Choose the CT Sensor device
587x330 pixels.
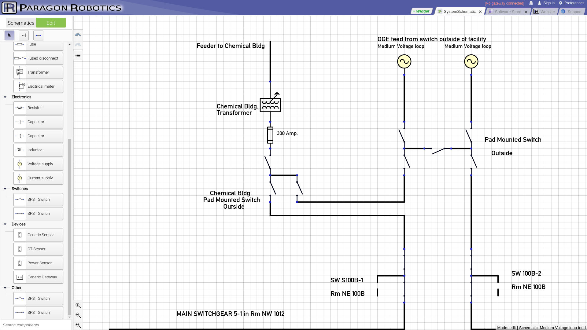tap(38, 249)
